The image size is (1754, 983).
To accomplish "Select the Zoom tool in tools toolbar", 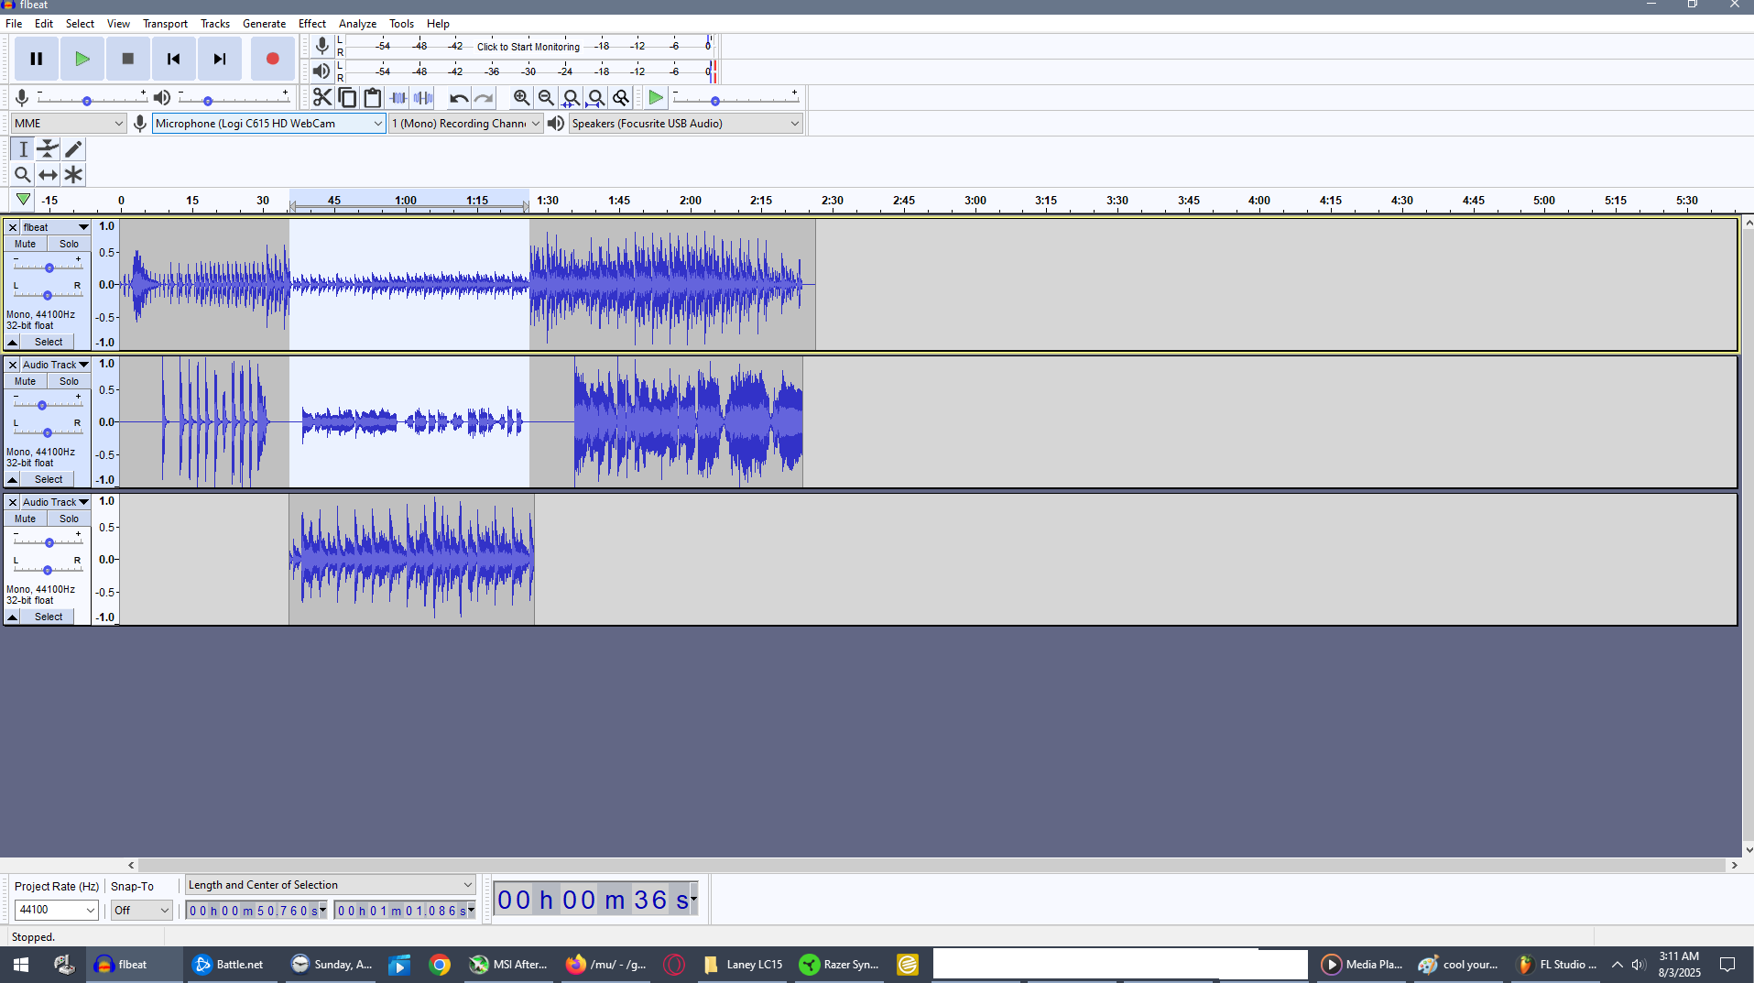I will 23,174.
